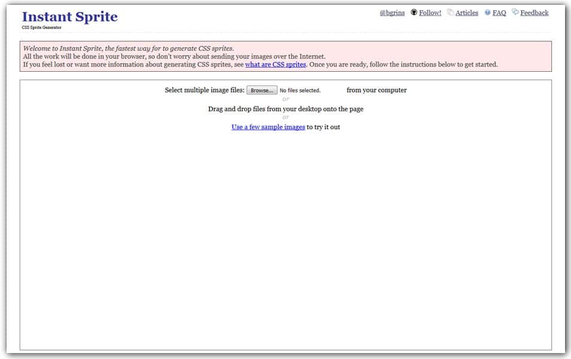Open the @bgrins profile link

392,13
